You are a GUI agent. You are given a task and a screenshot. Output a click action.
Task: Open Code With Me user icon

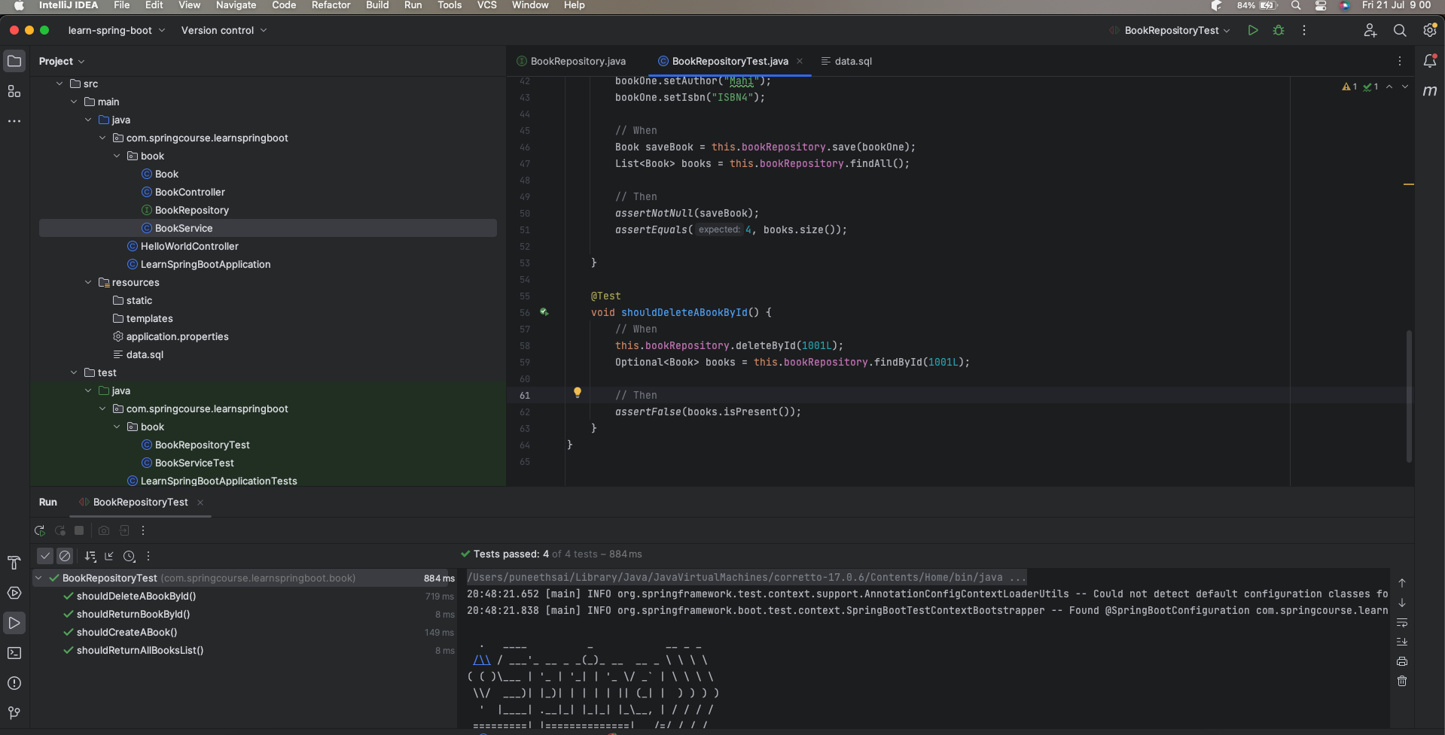(x=1370, y=30)
